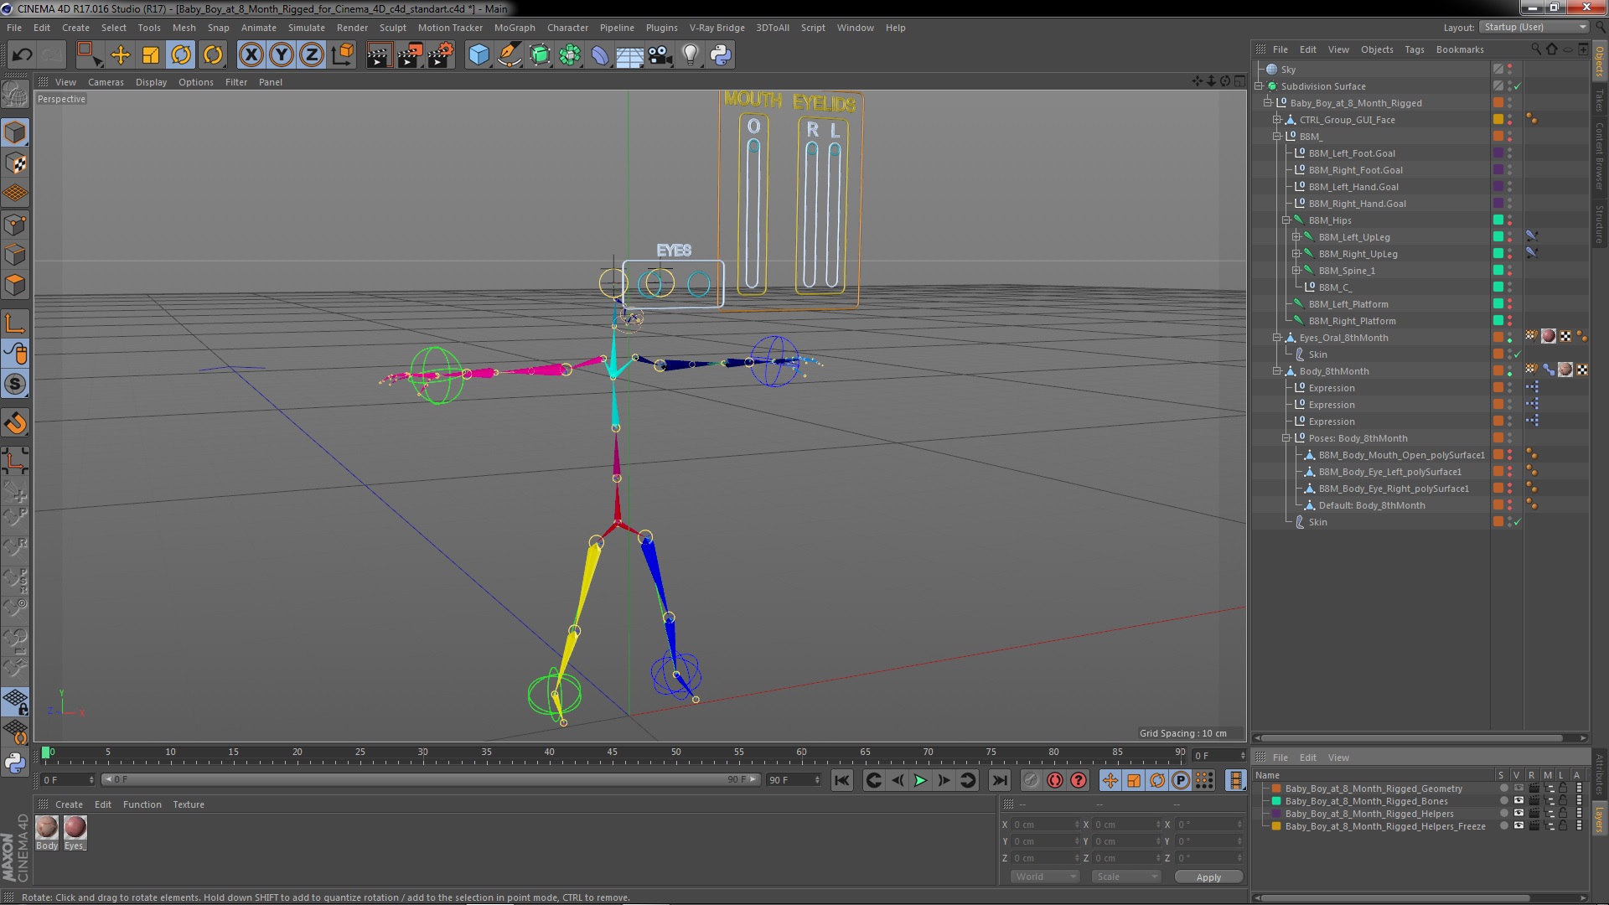Switch to Points mode
The width and height of the screenshot is (1609, 905).
(15, 225)
